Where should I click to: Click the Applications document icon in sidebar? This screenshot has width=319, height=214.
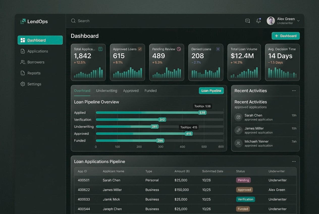point(23,51)
